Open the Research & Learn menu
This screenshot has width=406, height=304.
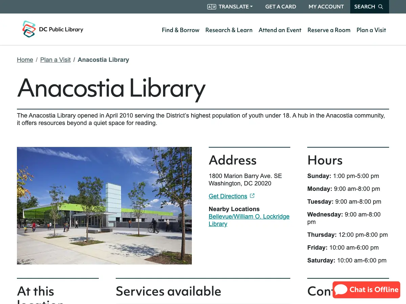click(x=229, y=30)
